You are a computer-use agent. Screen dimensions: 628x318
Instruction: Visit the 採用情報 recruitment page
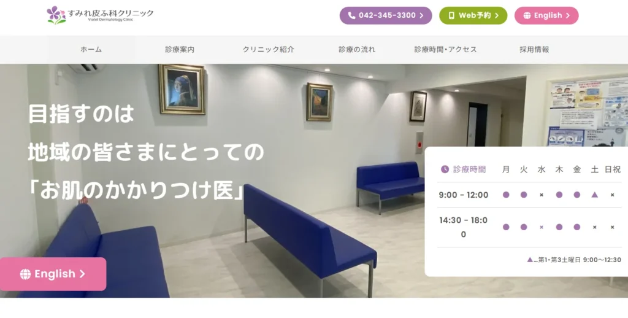(534, 50)
